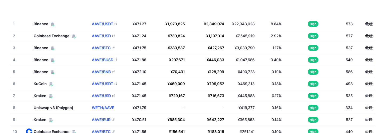Open the AAVE/BNB trading pair link
The width and height of the screenshot is (387, 133).
101,72
